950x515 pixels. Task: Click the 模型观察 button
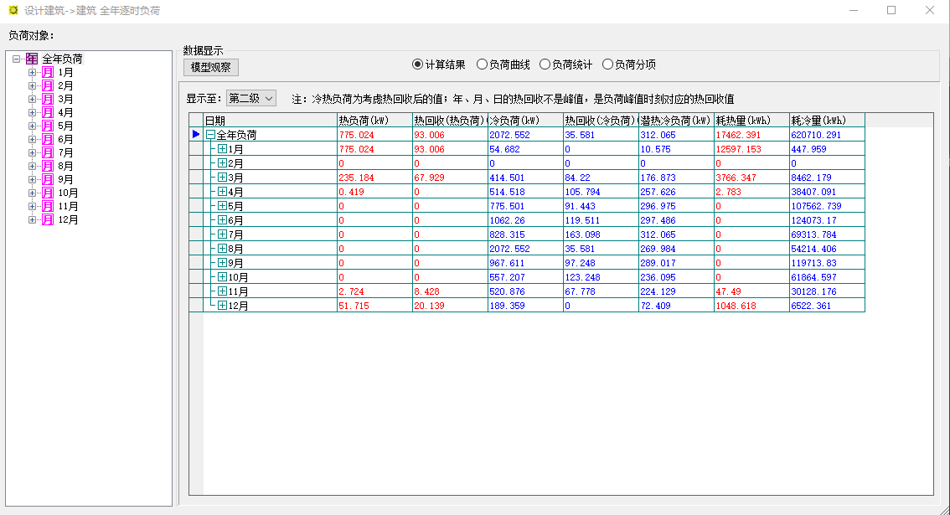(x=211, y=67)
